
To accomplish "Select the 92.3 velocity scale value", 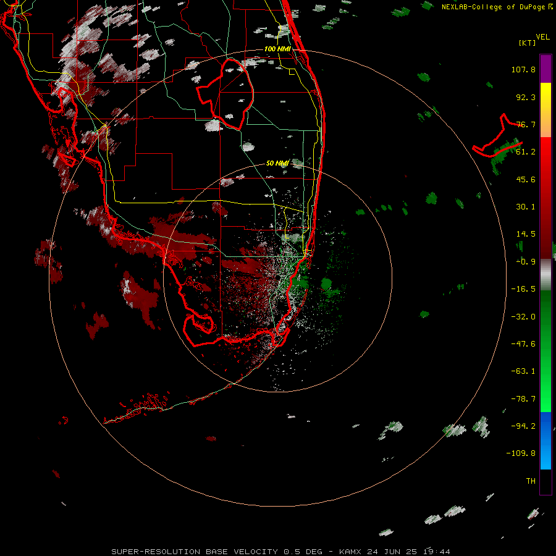I will tap(526, 97).
